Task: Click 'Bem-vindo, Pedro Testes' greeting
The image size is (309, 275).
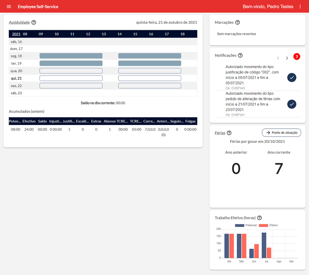Action: click(268, 7)
